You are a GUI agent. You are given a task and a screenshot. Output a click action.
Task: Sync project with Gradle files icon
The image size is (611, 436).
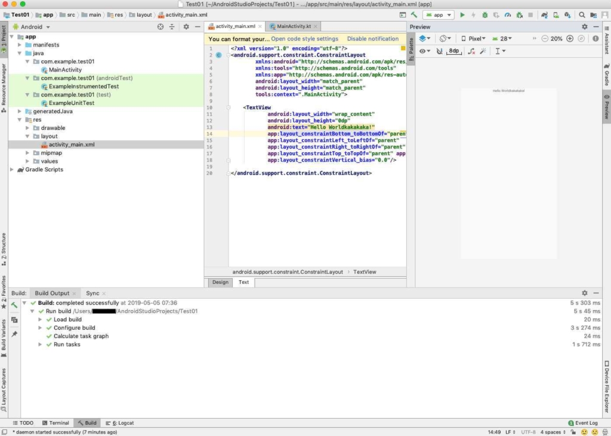click(x=544, y=15)
